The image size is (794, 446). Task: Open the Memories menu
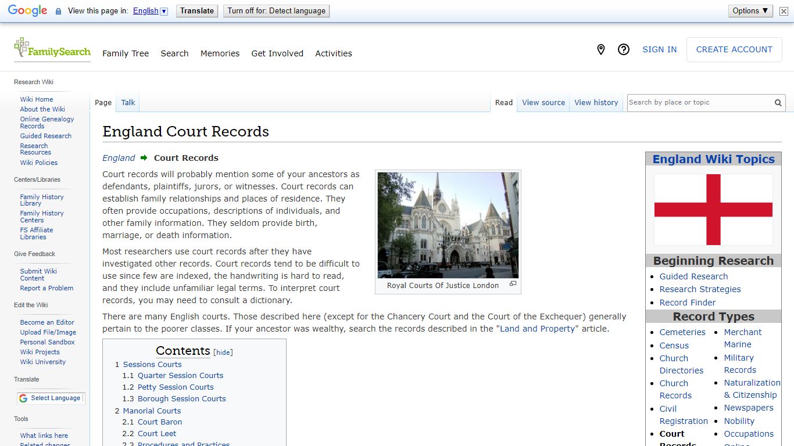click(x=220, y=53)
